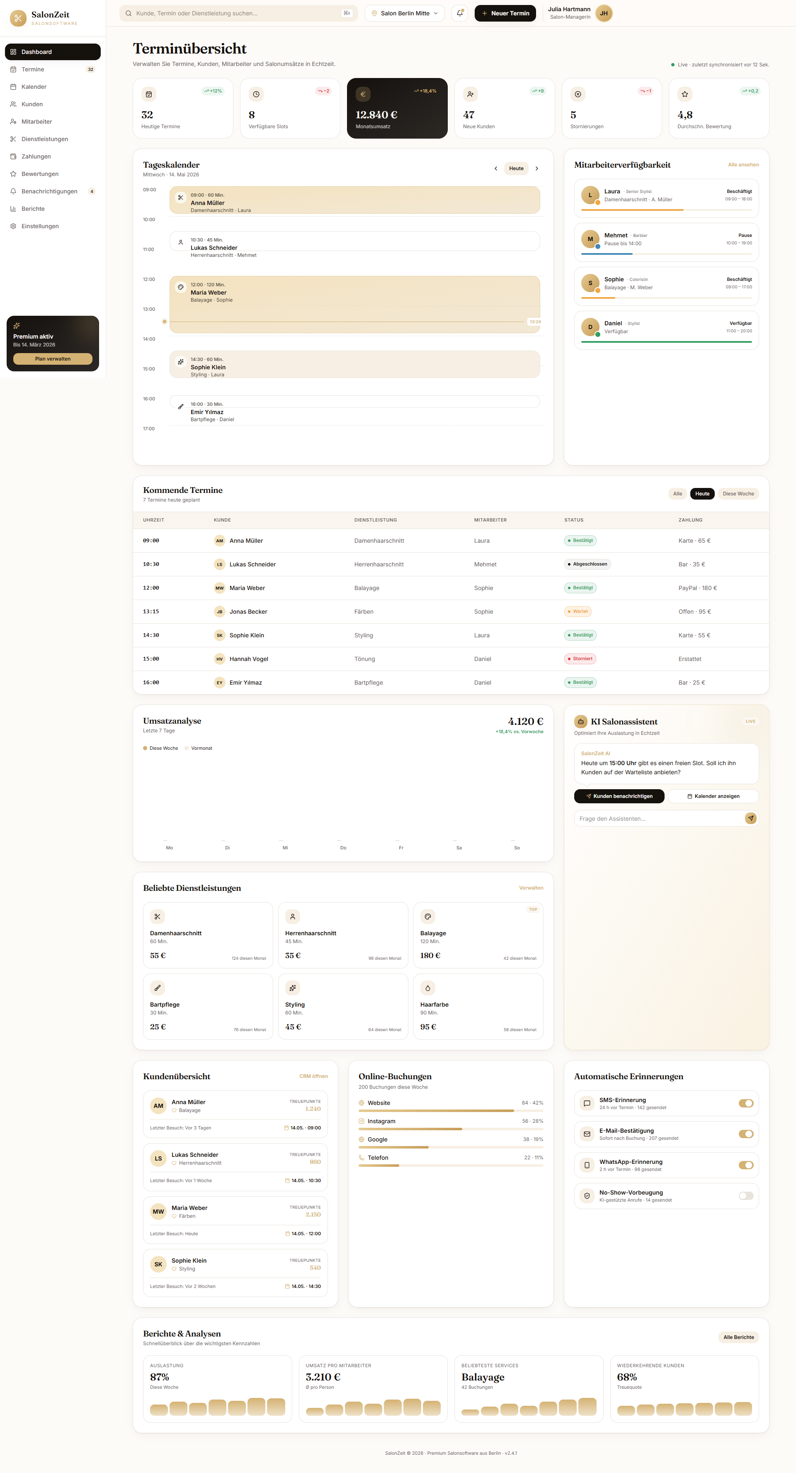This screenshot has width=796, height=1473.
Task: Click the WhatsApp-Erinnerung phone icon
Action: point(587,1165)
